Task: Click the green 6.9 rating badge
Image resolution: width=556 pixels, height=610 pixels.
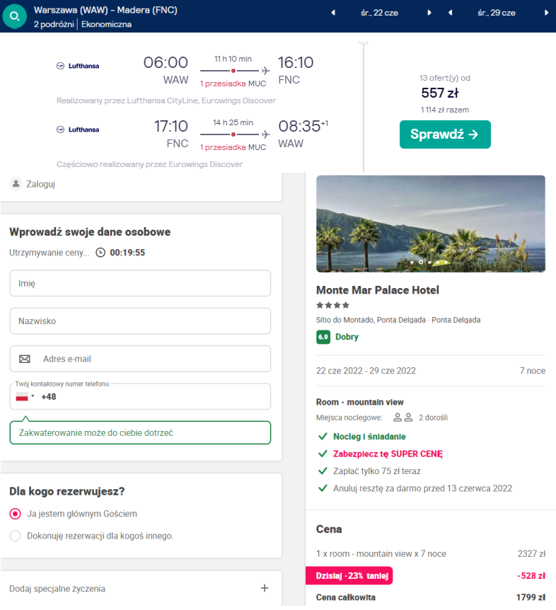Action: point(323,337)
